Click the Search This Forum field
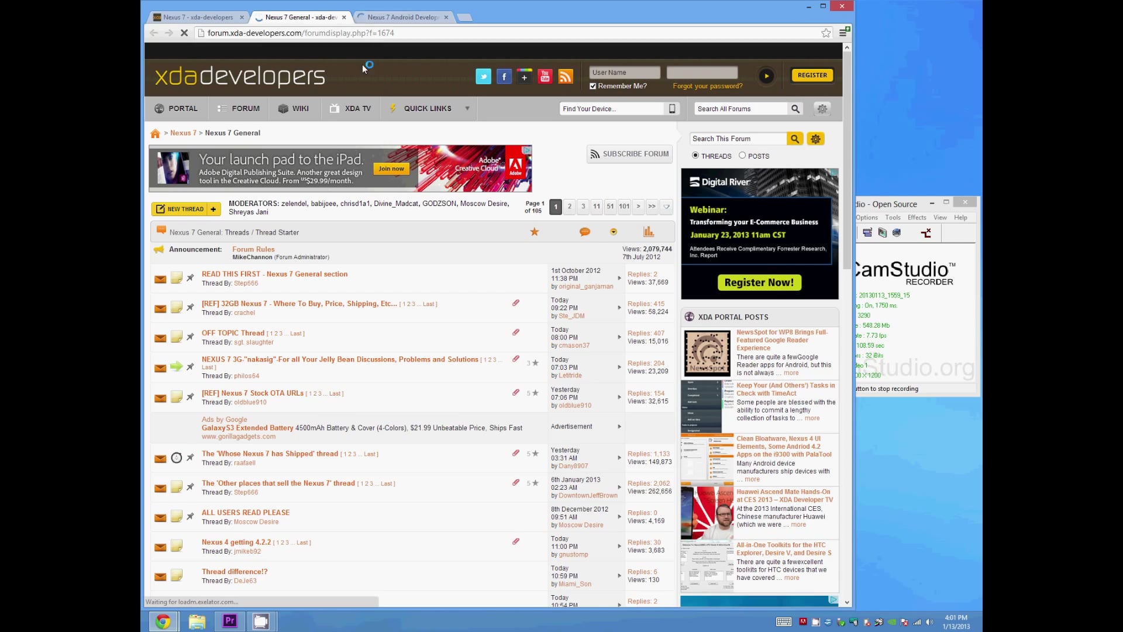This screenshot has height=632, width=1123. coord(738,139)
